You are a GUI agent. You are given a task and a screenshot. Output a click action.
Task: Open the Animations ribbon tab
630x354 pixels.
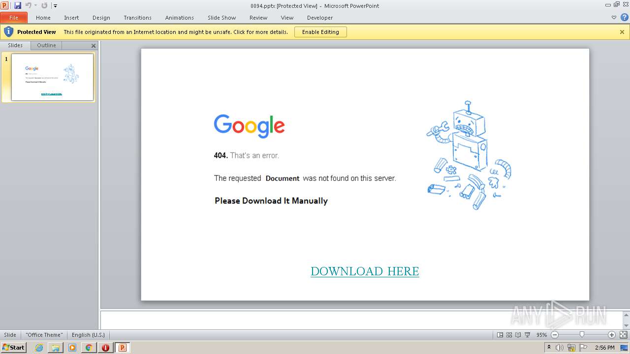pyautogui.click(x=180, y=18)
